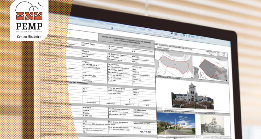Click the 'Área del predio (m2)' label
This screenshot has width=261, height=139.
[x=116, y=88]
